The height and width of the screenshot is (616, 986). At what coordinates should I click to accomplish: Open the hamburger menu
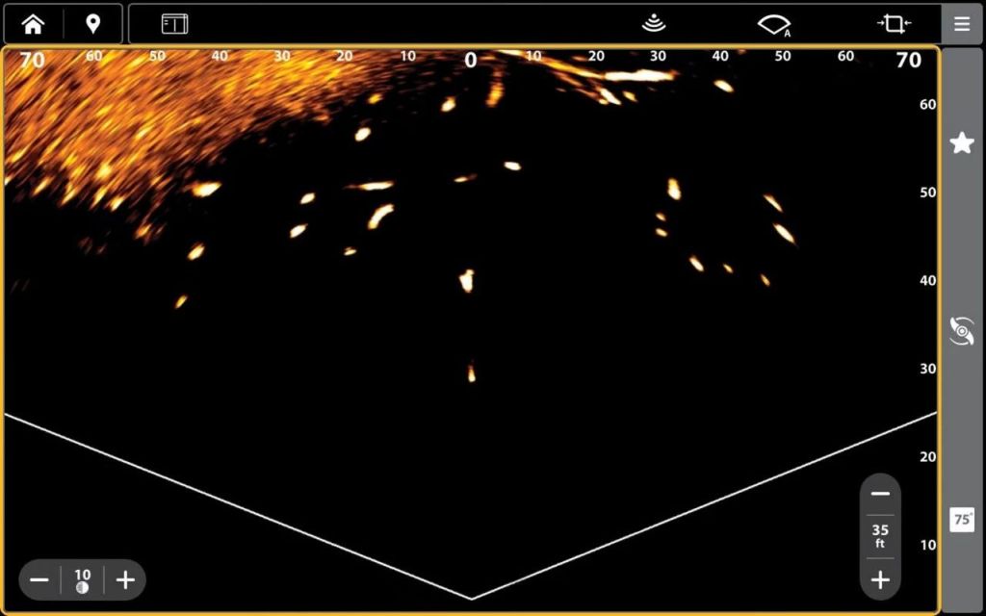pos(962,24)
